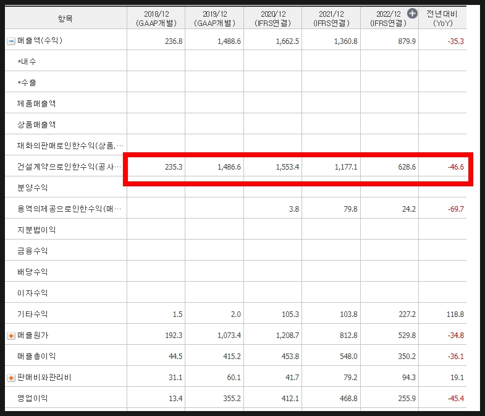Select the 항목 column header
Screen dimensions: 485x416
point(65,19)
